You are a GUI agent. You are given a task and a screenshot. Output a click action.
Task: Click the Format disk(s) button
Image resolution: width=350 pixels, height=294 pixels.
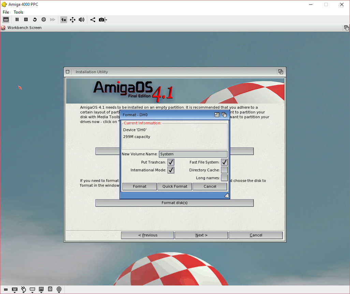[175, 203]
